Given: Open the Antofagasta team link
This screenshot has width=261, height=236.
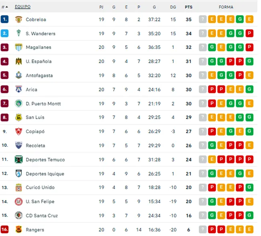Looking at the screenshot, I should [x=39, y=75].
